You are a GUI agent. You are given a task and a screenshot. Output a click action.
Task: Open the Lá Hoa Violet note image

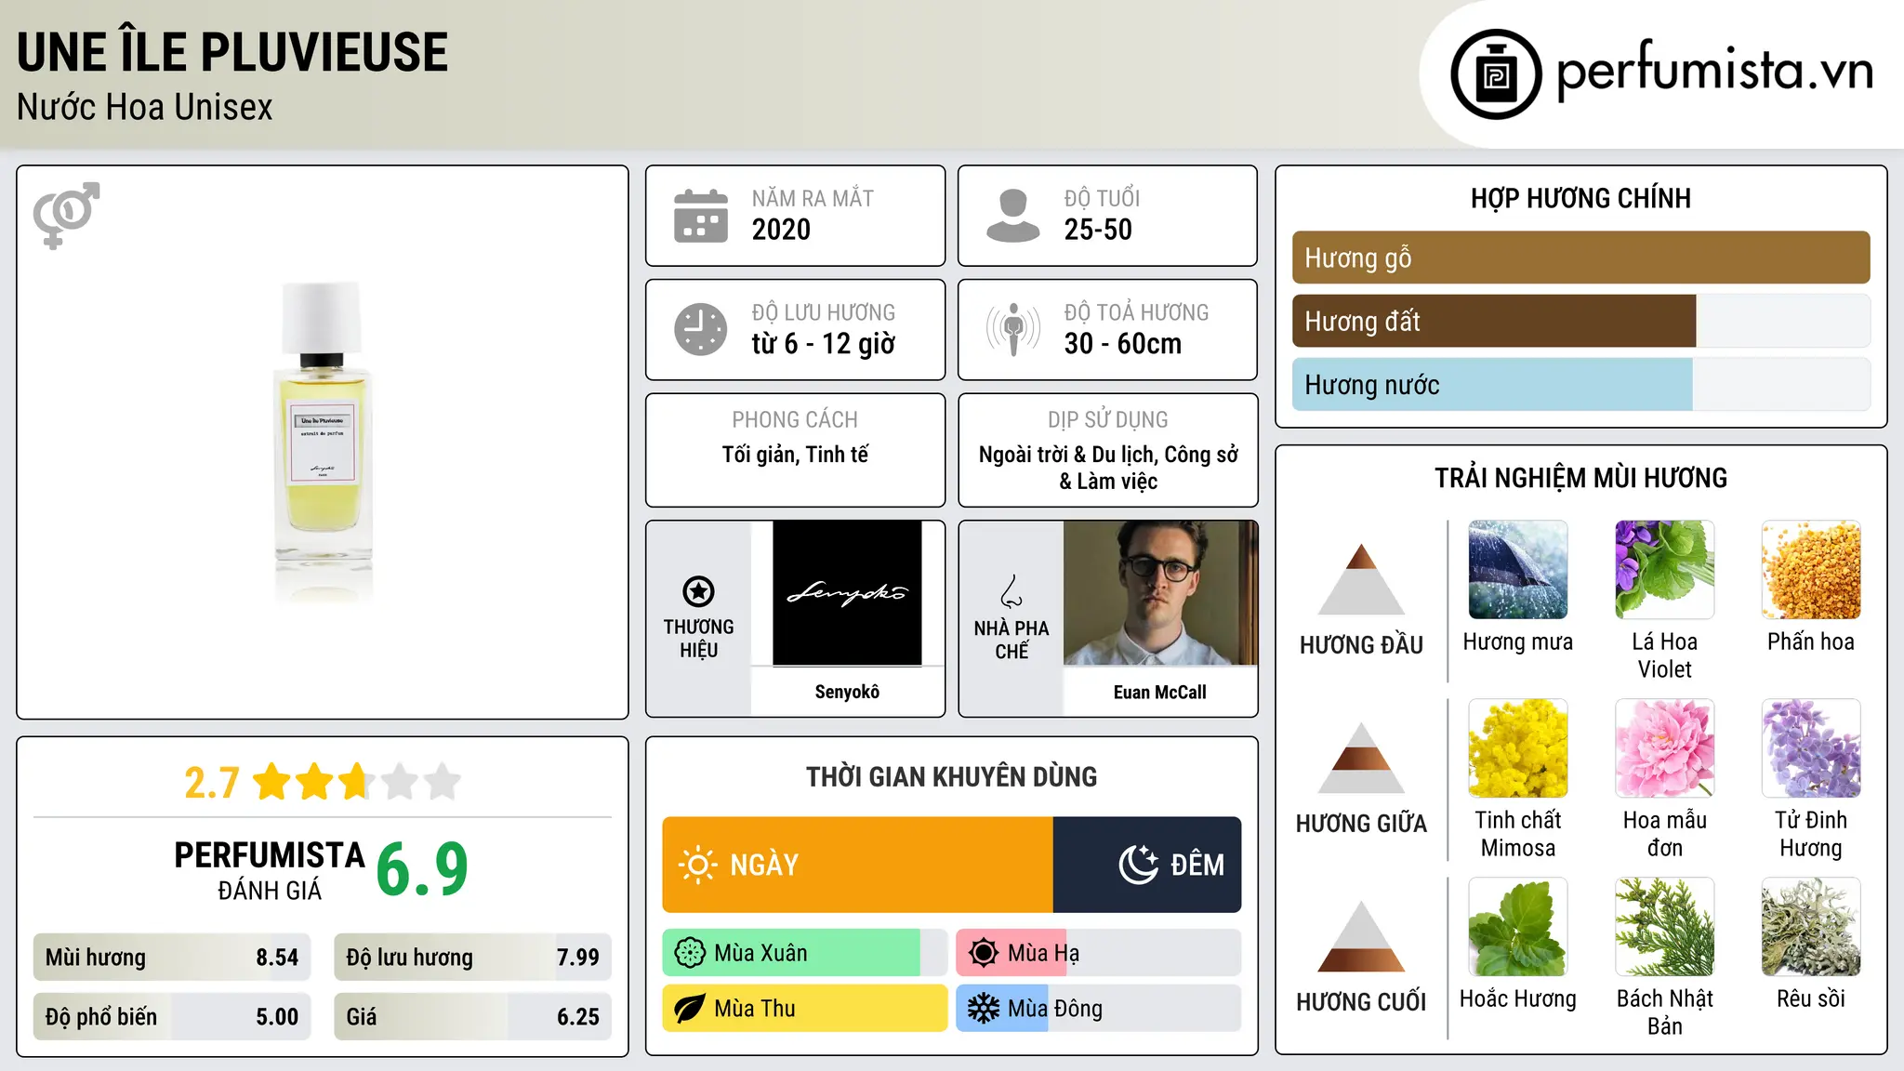pyautogui.click(x=1664, y=570)
